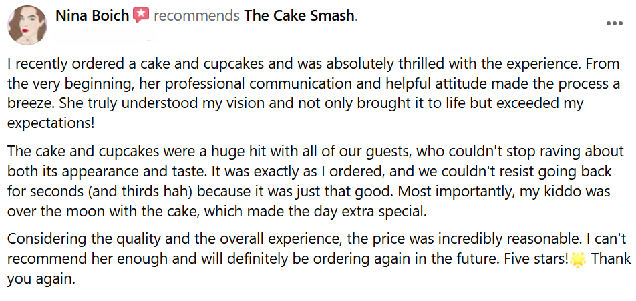Click the paragraph starting The cake and cupcakes

[315, 181]
